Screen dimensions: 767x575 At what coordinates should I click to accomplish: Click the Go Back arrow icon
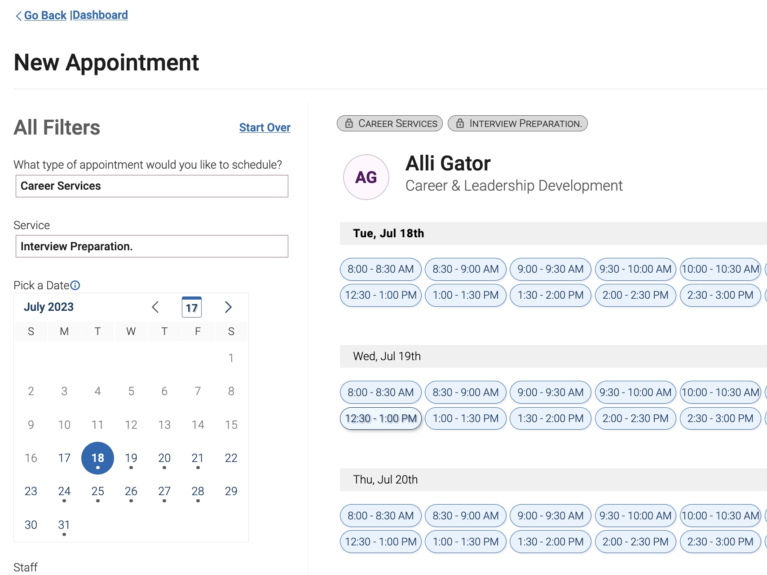click(x=18, y=16)
